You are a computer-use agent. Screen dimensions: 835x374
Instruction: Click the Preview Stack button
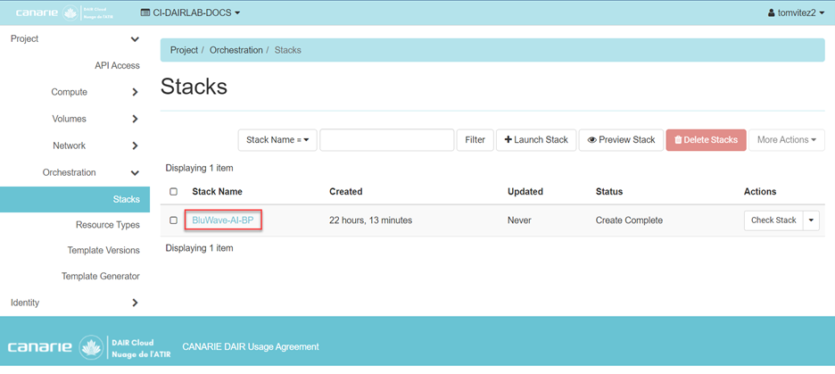click(621, 140)
